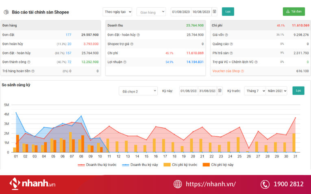Viewport: 311px width, 194px height.
Task: Click the Tải đơn download button
Action: 294,11
